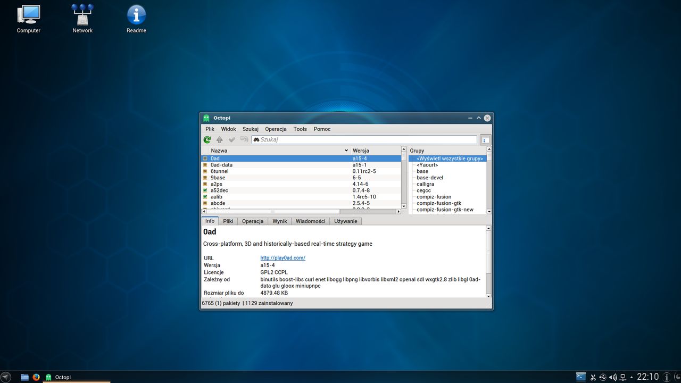Image resolution: width=681 pixels, height=383 pixels.
Task: Open the Widok menu
Action: pos(228,129)
